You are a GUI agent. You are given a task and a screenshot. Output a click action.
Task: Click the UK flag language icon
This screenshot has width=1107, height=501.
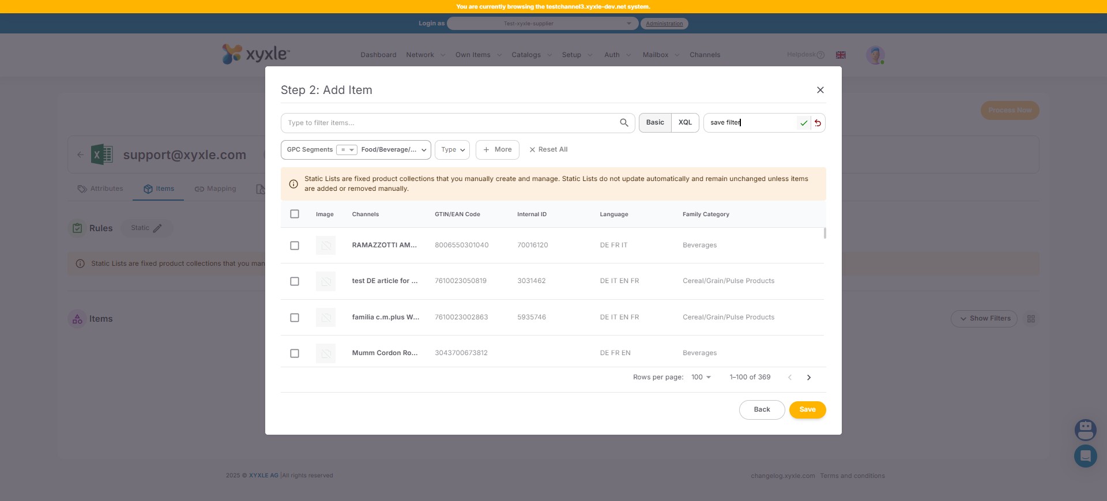(841, 55)
